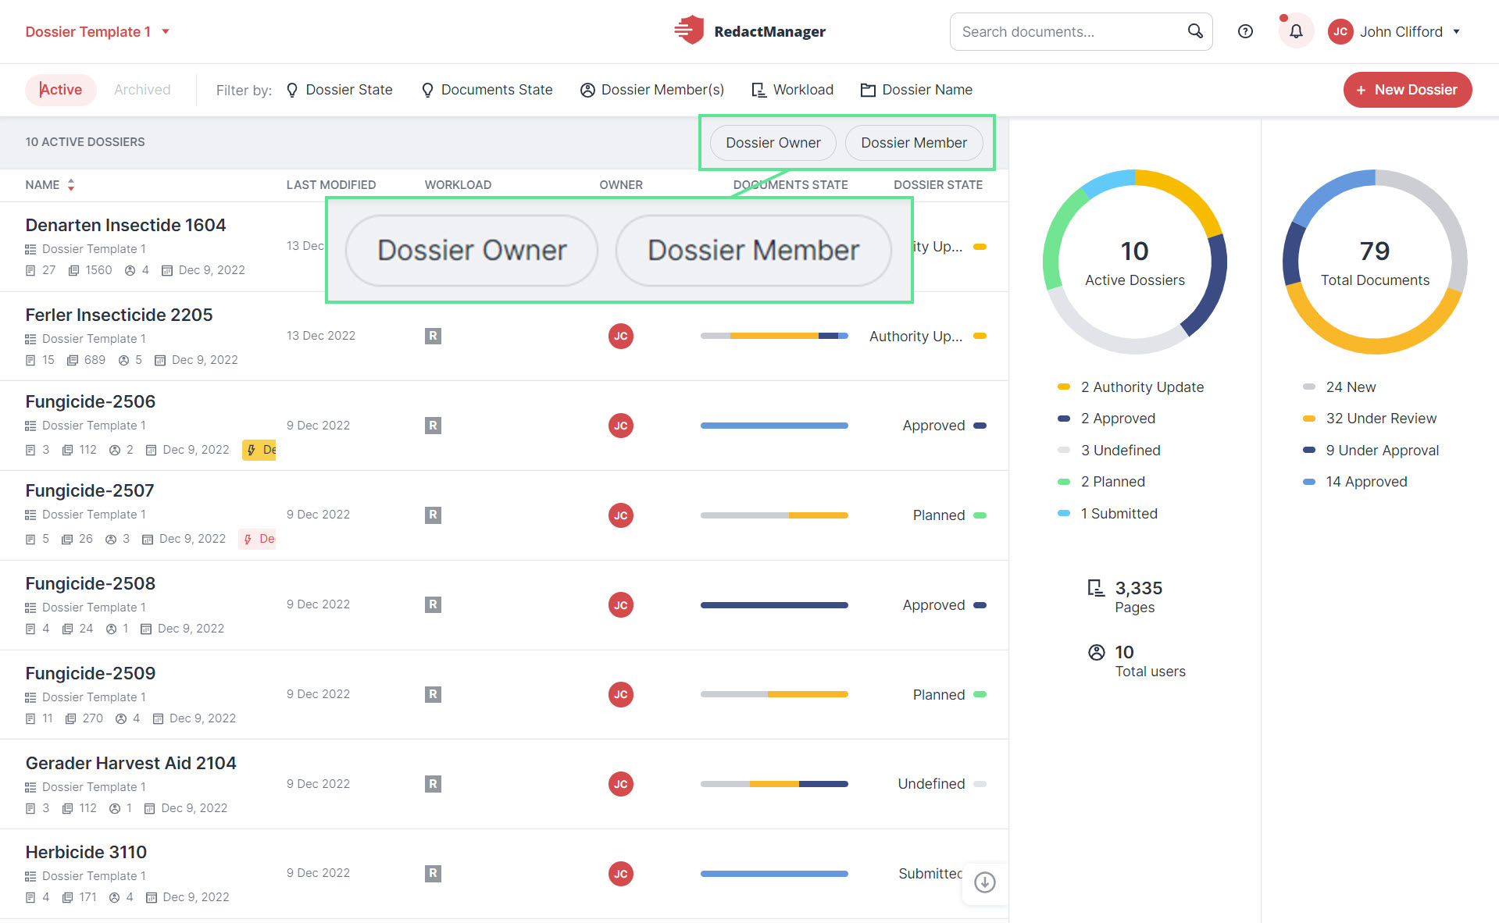1499x923 pixels.
Task: Click the R workload badge for Ferler Insecticide 2205
Action: click(433, 336)
